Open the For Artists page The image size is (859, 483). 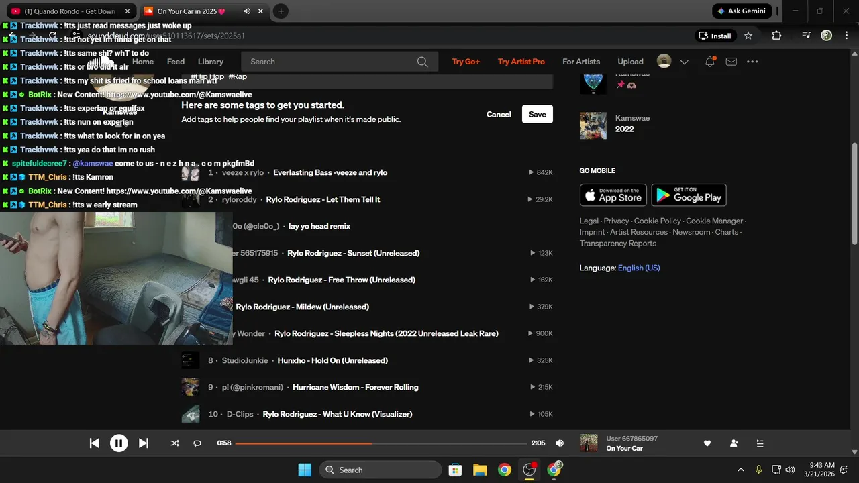click(581, 62)
